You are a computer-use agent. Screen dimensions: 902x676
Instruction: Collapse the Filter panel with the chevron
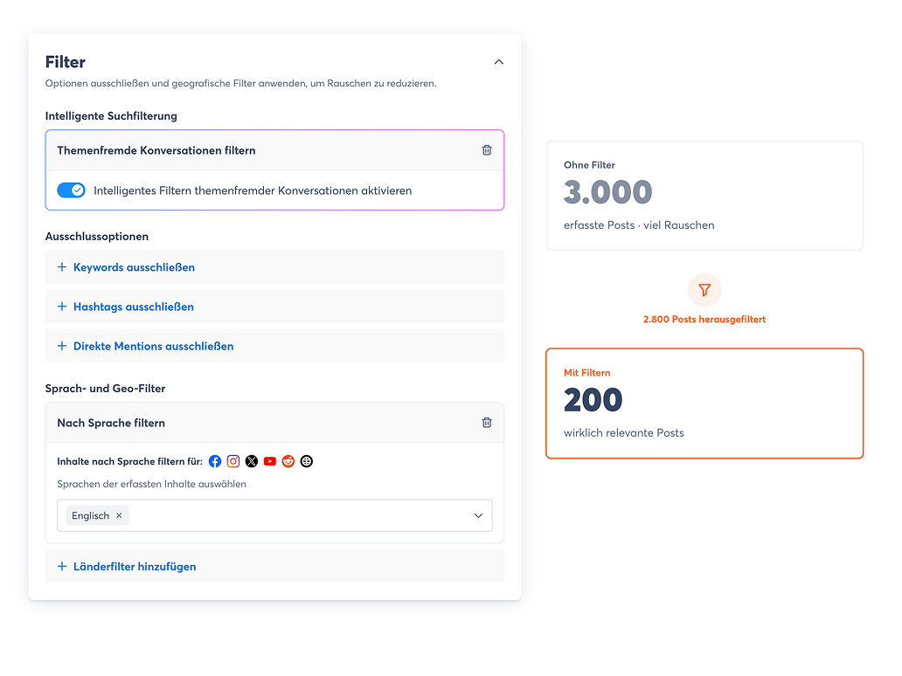(499, 62)
